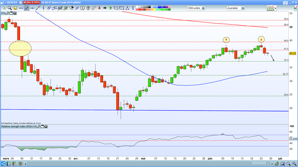Select the green up arrow marker
Viewport: 298px width, 167px height.
[110, 8]
